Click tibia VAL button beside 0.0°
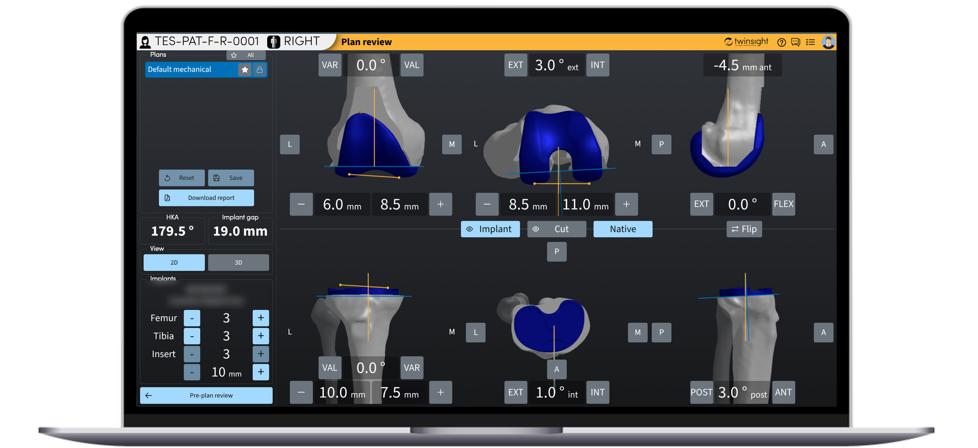 click(x=330, y=367)
